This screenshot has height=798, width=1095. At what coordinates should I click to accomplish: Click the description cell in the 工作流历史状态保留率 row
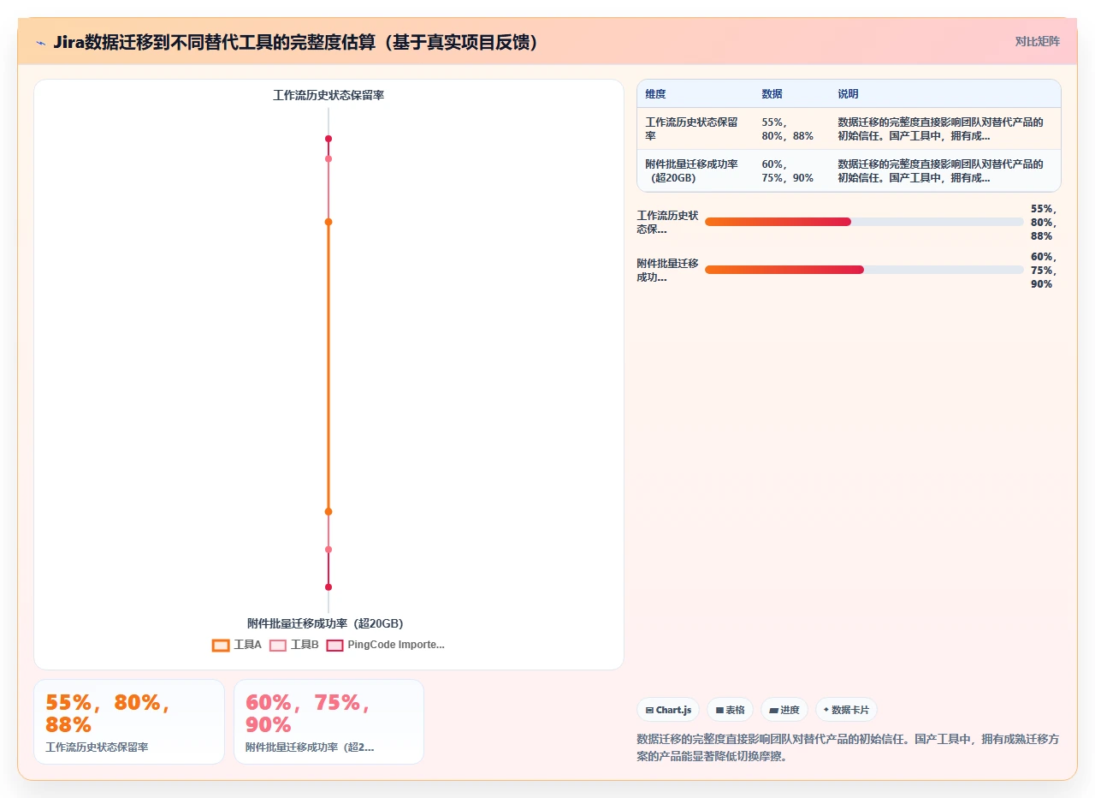pos(945,128)
